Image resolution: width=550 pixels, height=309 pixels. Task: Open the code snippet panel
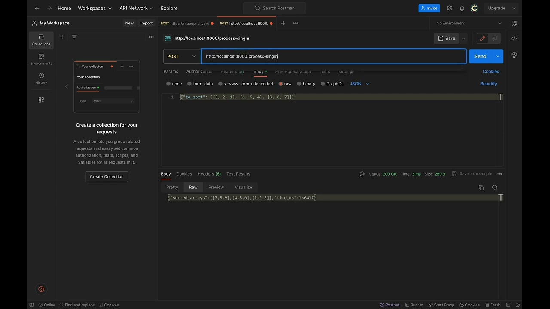[x=514, y=39]
